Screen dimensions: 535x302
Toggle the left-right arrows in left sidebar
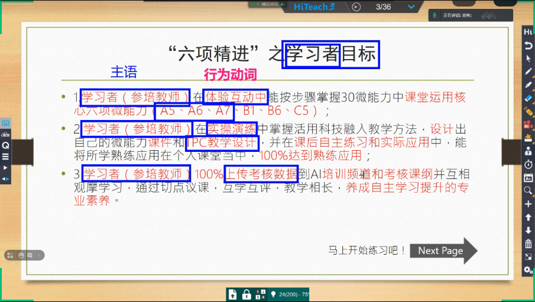(x=5, y=178)
